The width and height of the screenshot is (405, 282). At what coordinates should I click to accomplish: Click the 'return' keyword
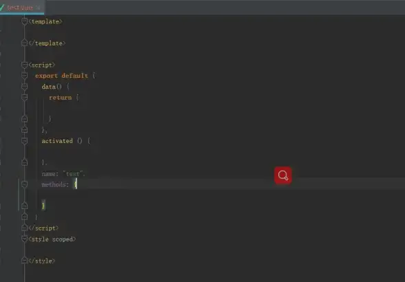tap(60, 98)
